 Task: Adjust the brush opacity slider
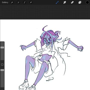coord(2,78)
